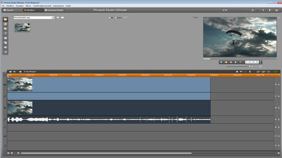Click the trash delete icon in timeline toolbar

[250, 72]
